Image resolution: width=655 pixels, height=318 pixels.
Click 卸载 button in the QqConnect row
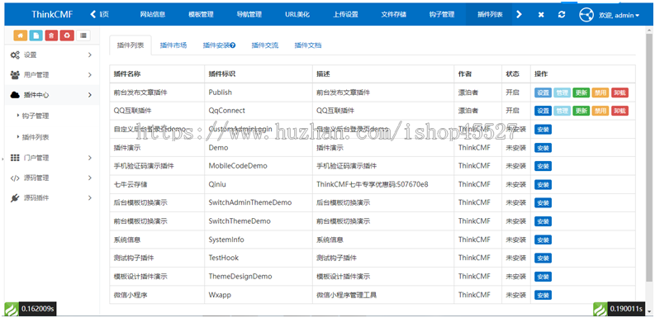620,111
